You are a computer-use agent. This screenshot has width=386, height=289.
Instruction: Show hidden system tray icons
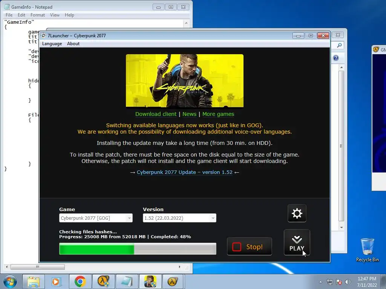tap(320, 282)
